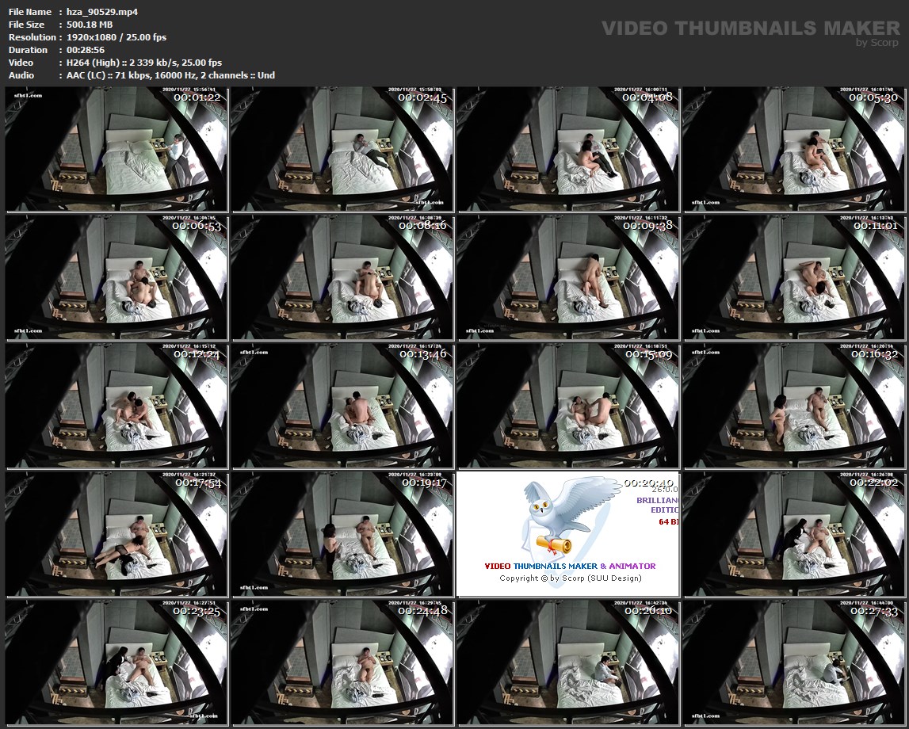Open the thumbnail stamped 00:12:24
Screen dimensions: 909x729
point(117,406)
